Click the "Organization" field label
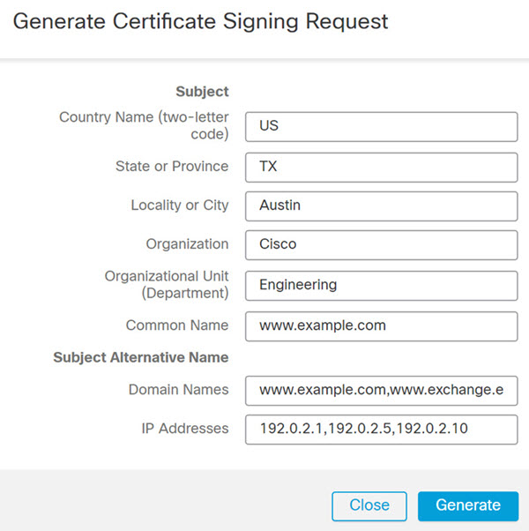The width and height of the screenshot is (529, 531). tap(187, 244)
